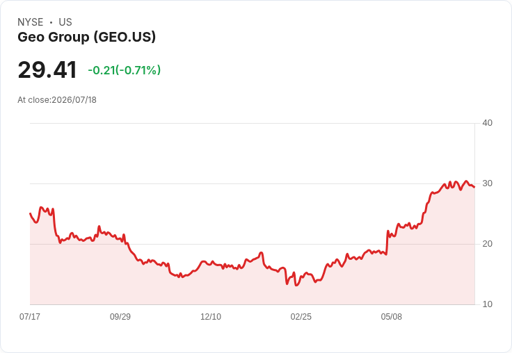Click the Geo Group (GEO.US) title
512x353 pixels.
click(86, 38)
